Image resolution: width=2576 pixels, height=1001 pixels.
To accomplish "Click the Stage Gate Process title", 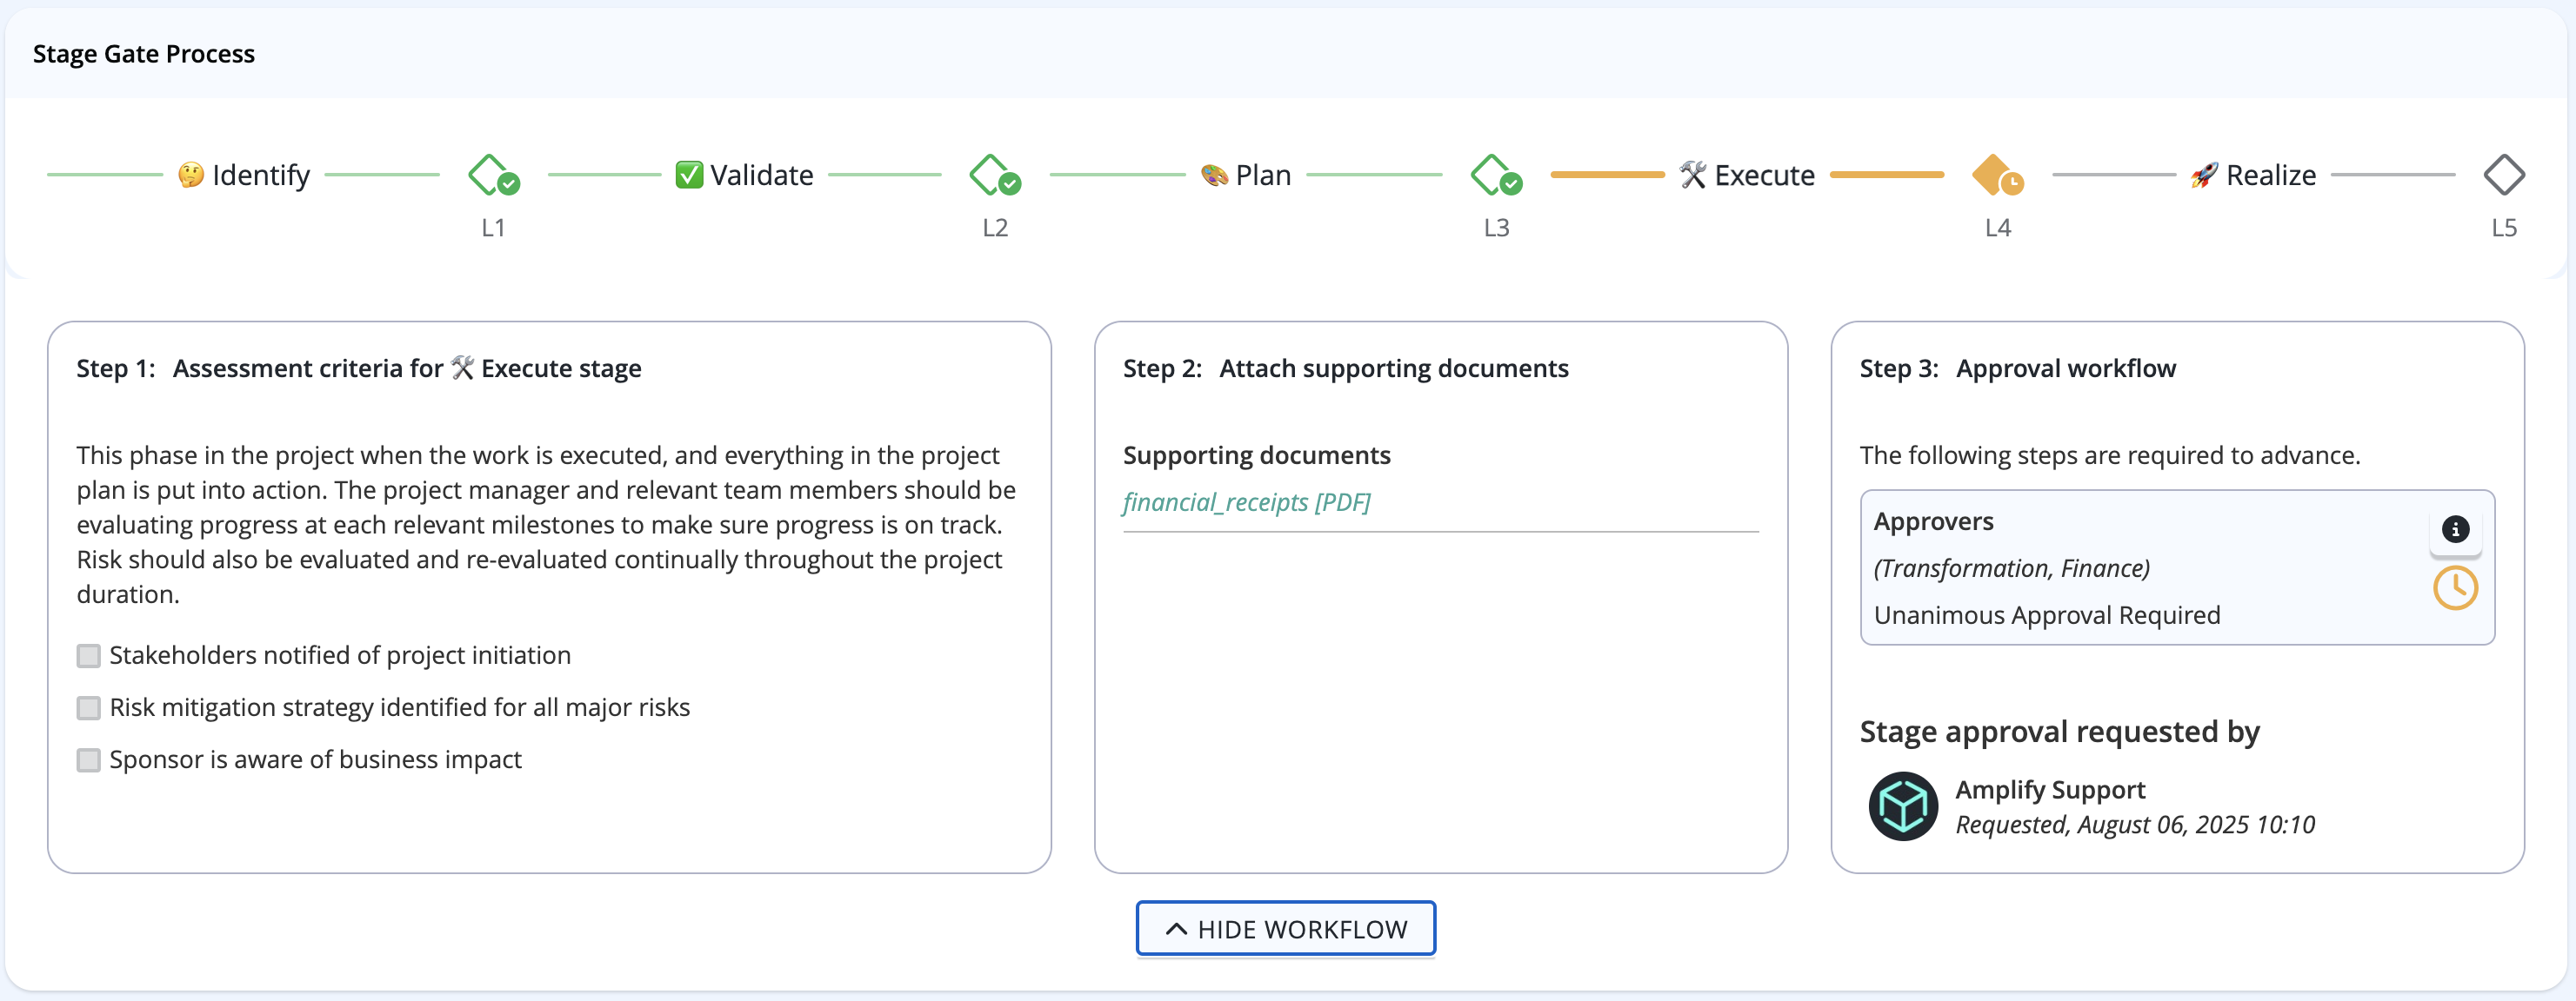I will pos(144,54).
